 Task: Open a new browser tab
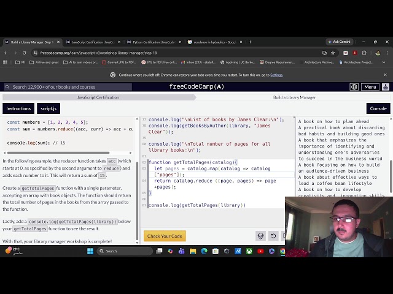(250, 42)
